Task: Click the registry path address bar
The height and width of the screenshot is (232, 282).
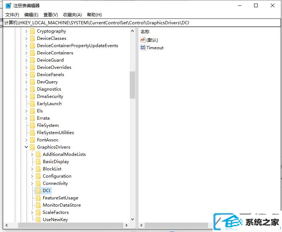Action: pyautogui.click(x=142, y=23)
